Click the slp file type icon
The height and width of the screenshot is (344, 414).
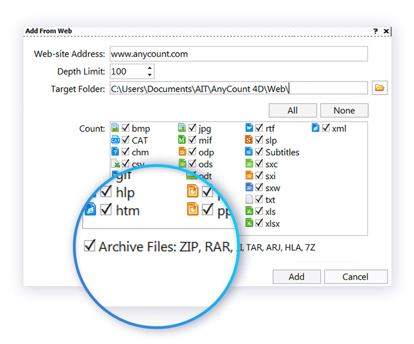[x=249, y=139]
